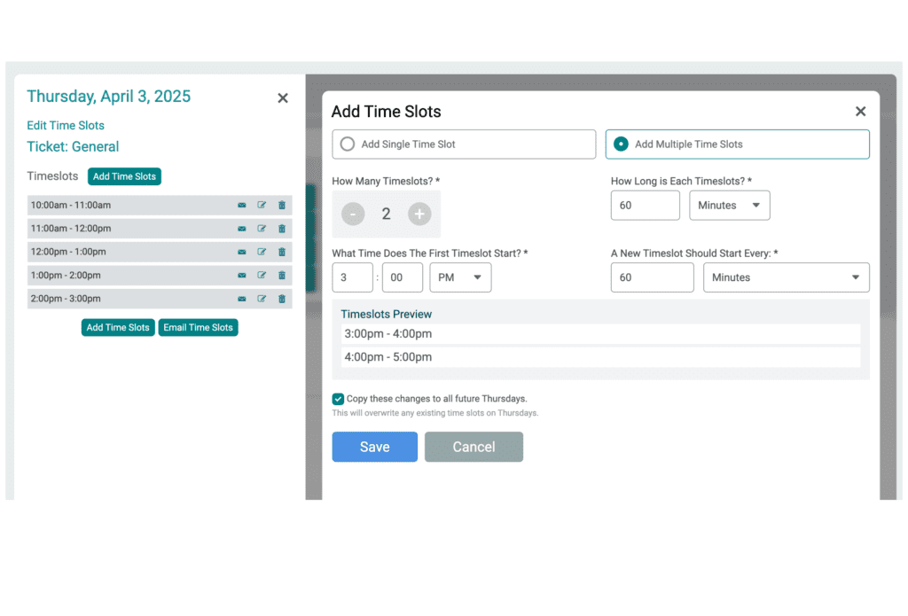Cancel the Add Time Slots dialog
This screenshot has height=616, width=908.
(x=474, y=447)
